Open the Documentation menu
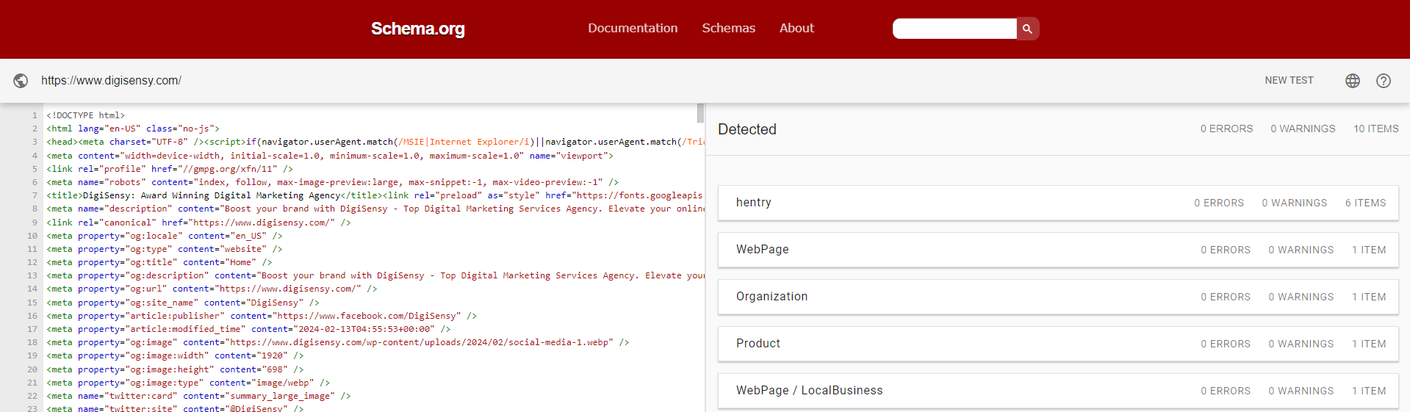This screenshot has width=1410, height=412. tap(633, 28)
